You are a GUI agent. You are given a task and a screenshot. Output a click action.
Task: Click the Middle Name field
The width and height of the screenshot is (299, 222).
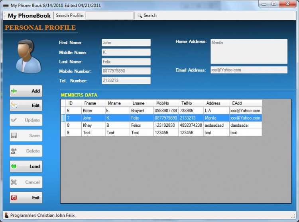[x=126, y=52]
